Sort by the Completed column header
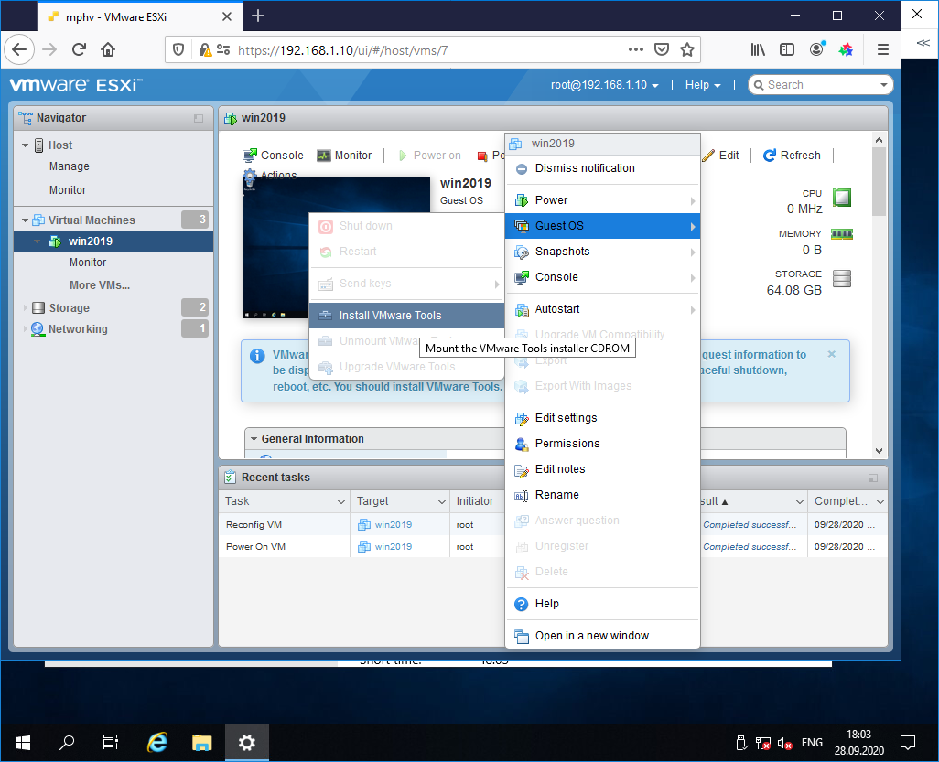939x762 pixels. click(x=841, y=501)
